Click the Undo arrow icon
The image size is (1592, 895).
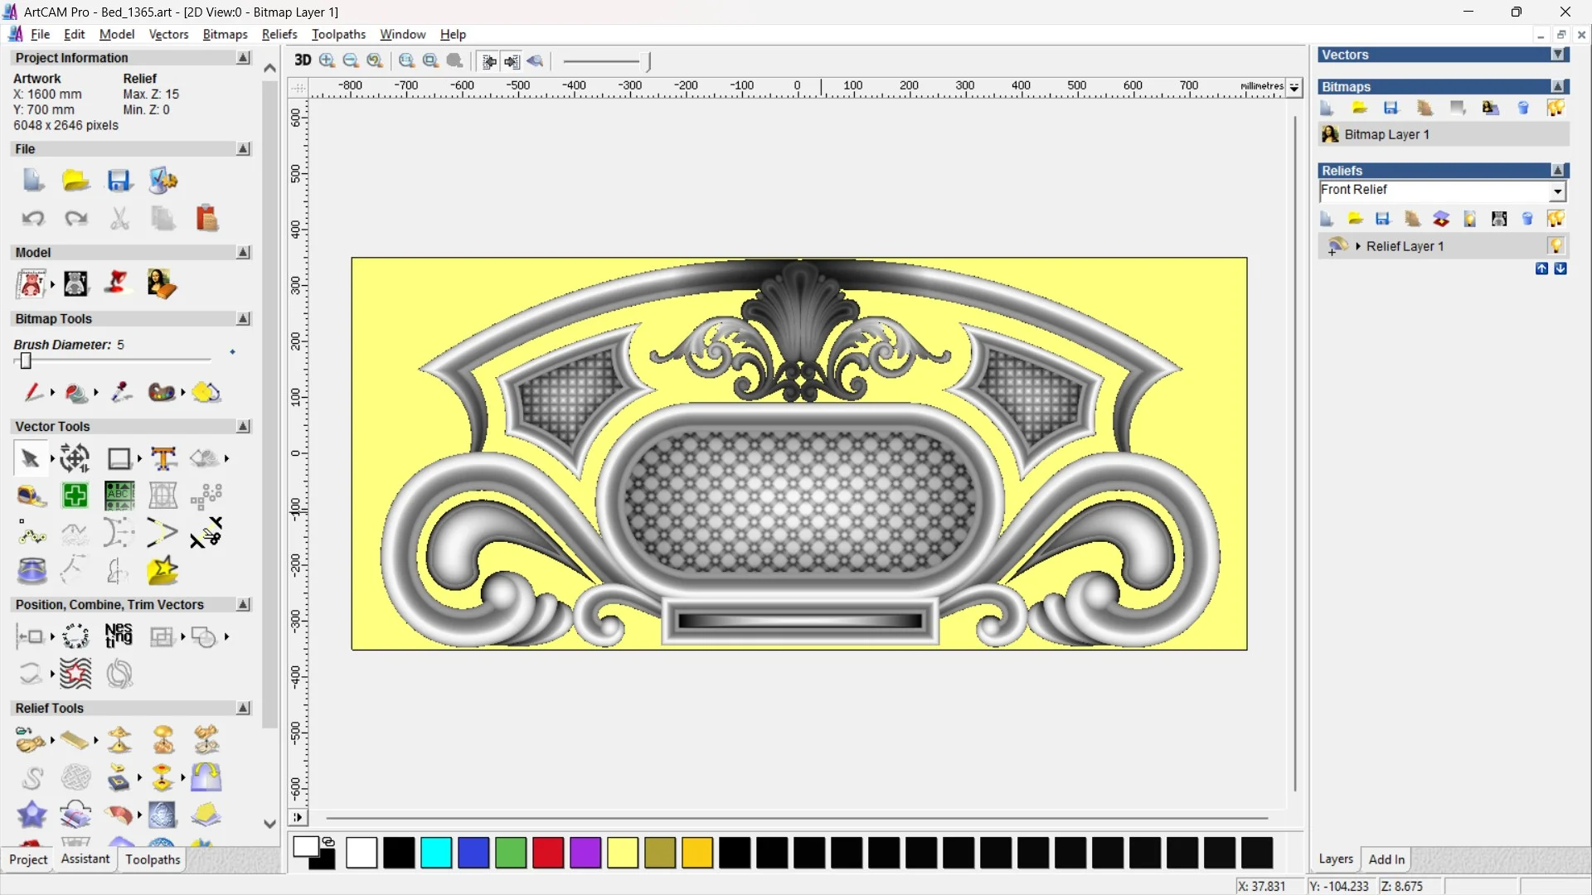(33, 219)
